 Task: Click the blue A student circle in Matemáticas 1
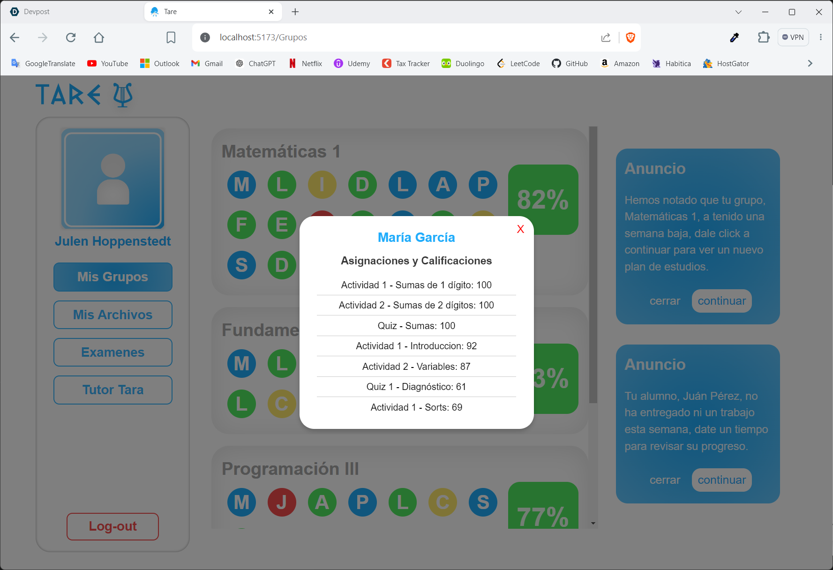click(x=443, y=184)
